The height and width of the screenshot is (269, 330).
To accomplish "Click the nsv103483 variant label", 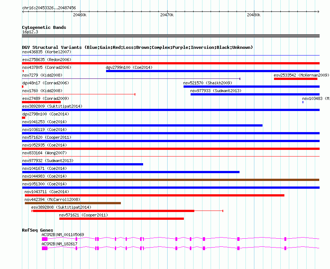I will pyautogui.click(x=316, y=98).
